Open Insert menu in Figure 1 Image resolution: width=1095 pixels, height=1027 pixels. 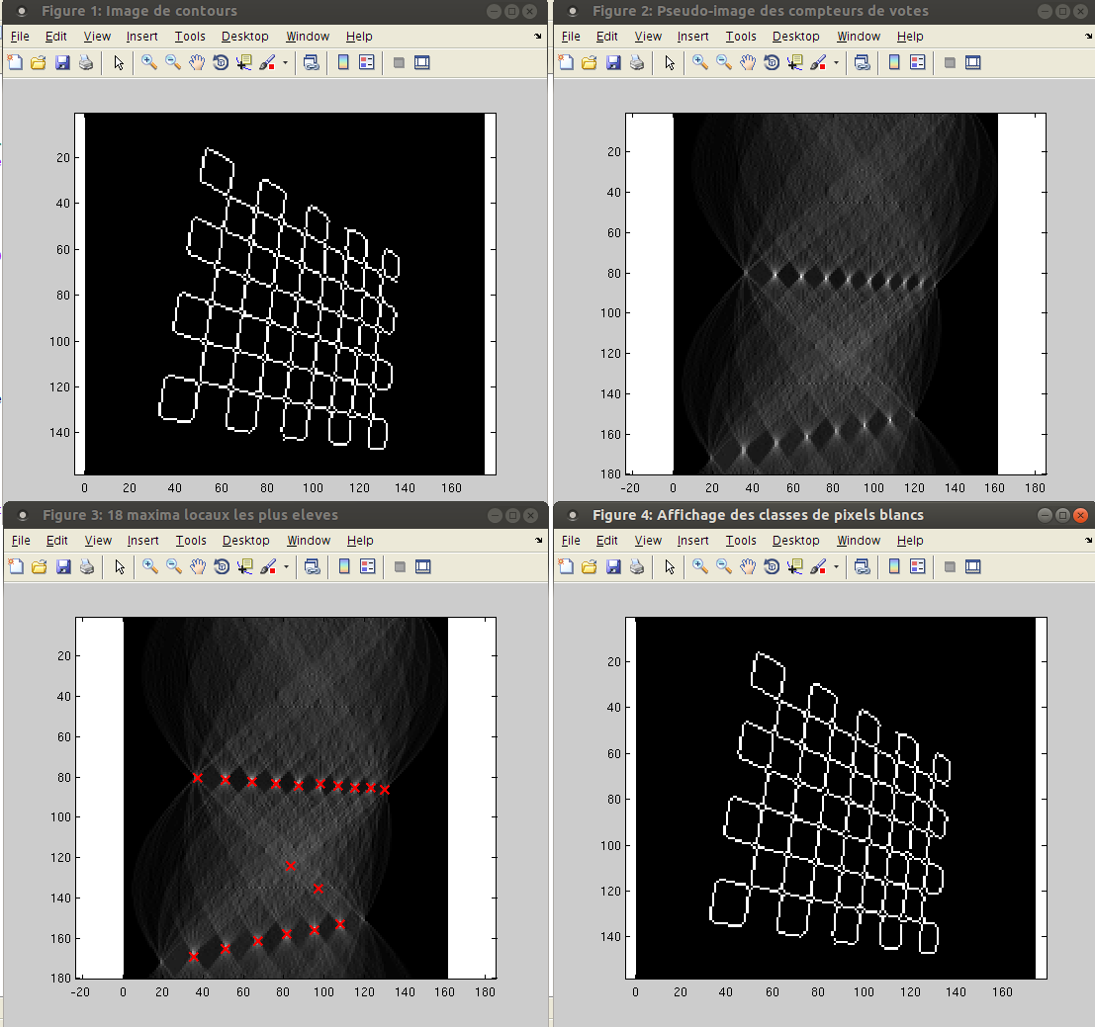pyautogui.click(x=141, y=37)
